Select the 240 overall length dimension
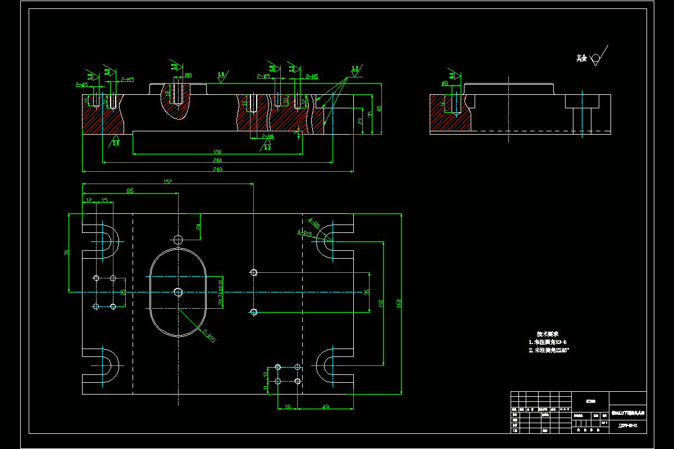This screenshot has height=449, width=674. 217,168
